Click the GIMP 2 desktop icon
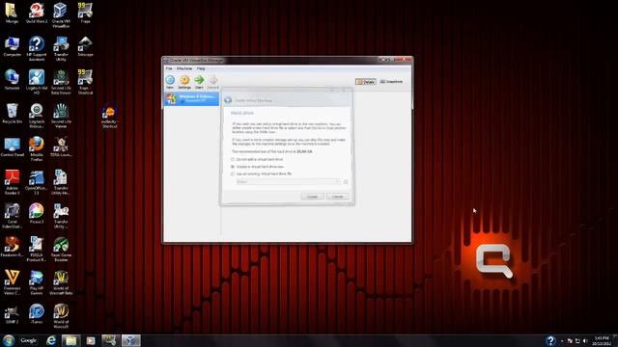618x347 pixels. coord(13,314)
